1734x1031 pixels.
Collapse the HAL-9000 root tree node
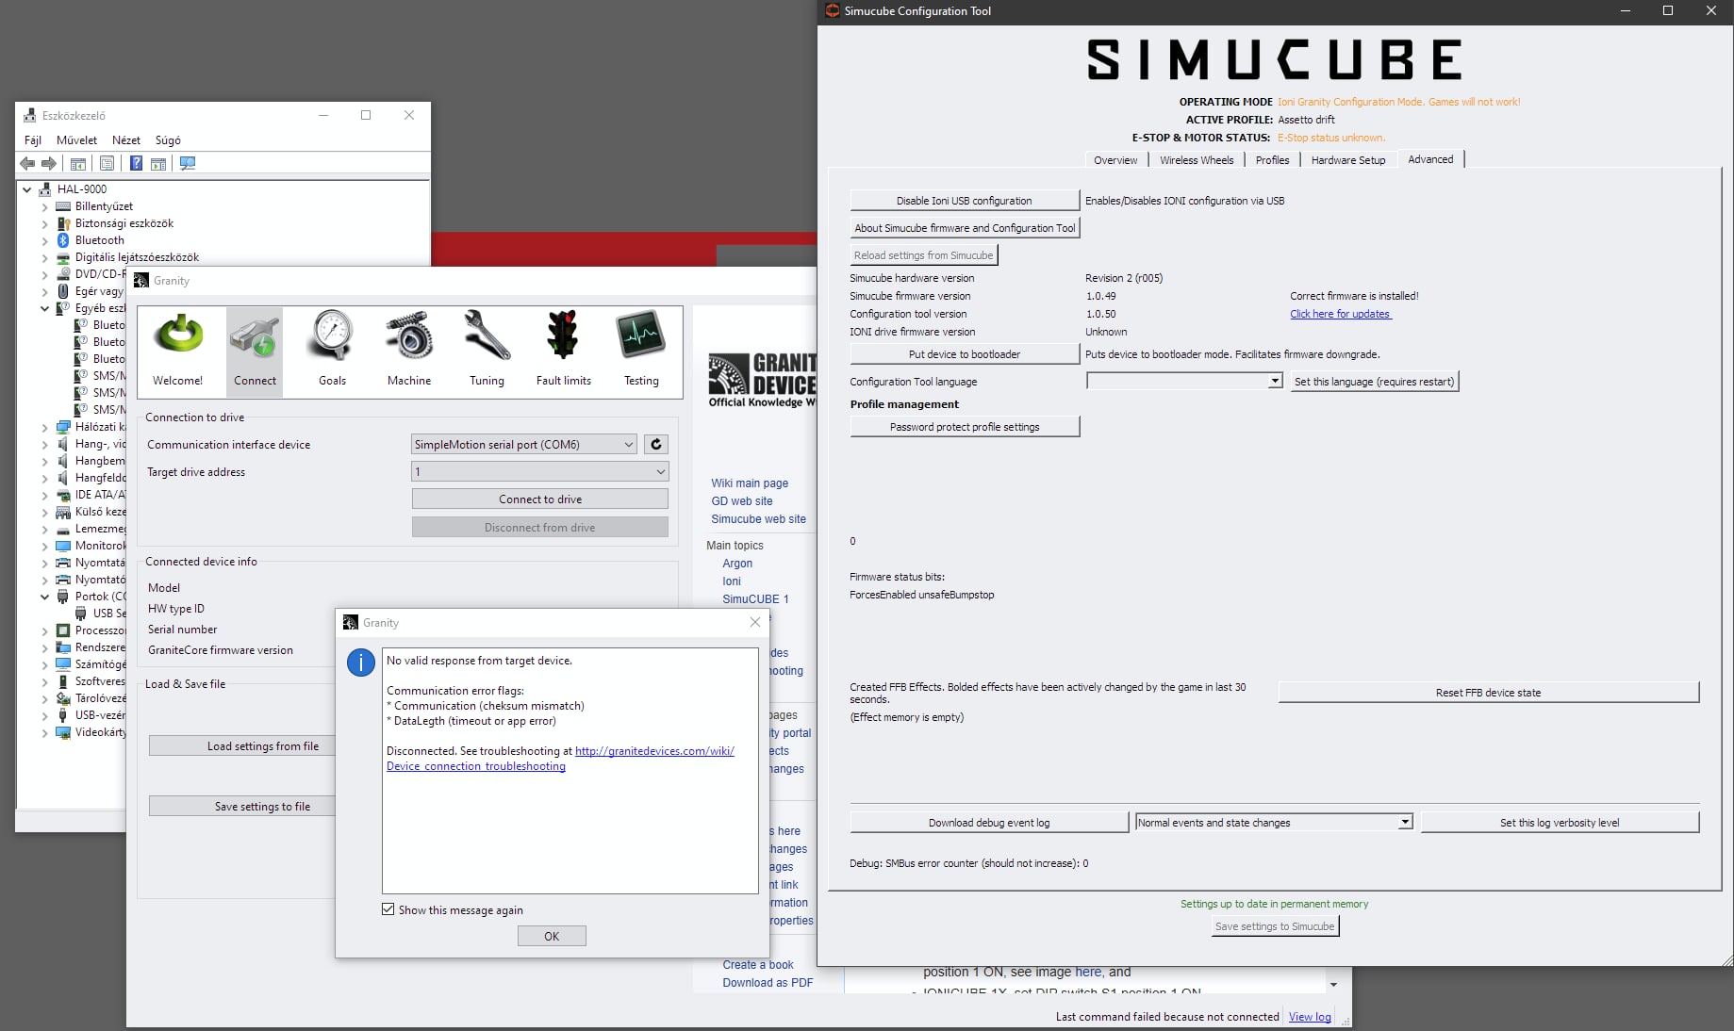pos(27,189)
